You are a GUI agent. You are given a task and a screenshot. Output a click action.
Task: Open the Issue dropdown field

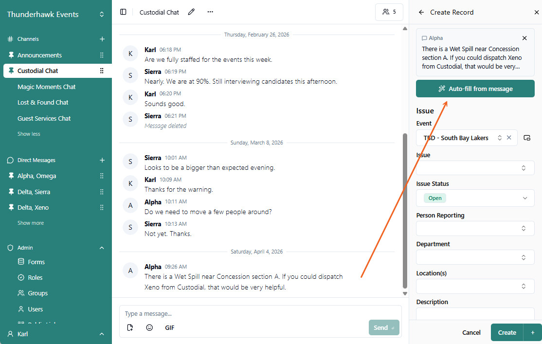pyautogui.click(x=475, y=168)
